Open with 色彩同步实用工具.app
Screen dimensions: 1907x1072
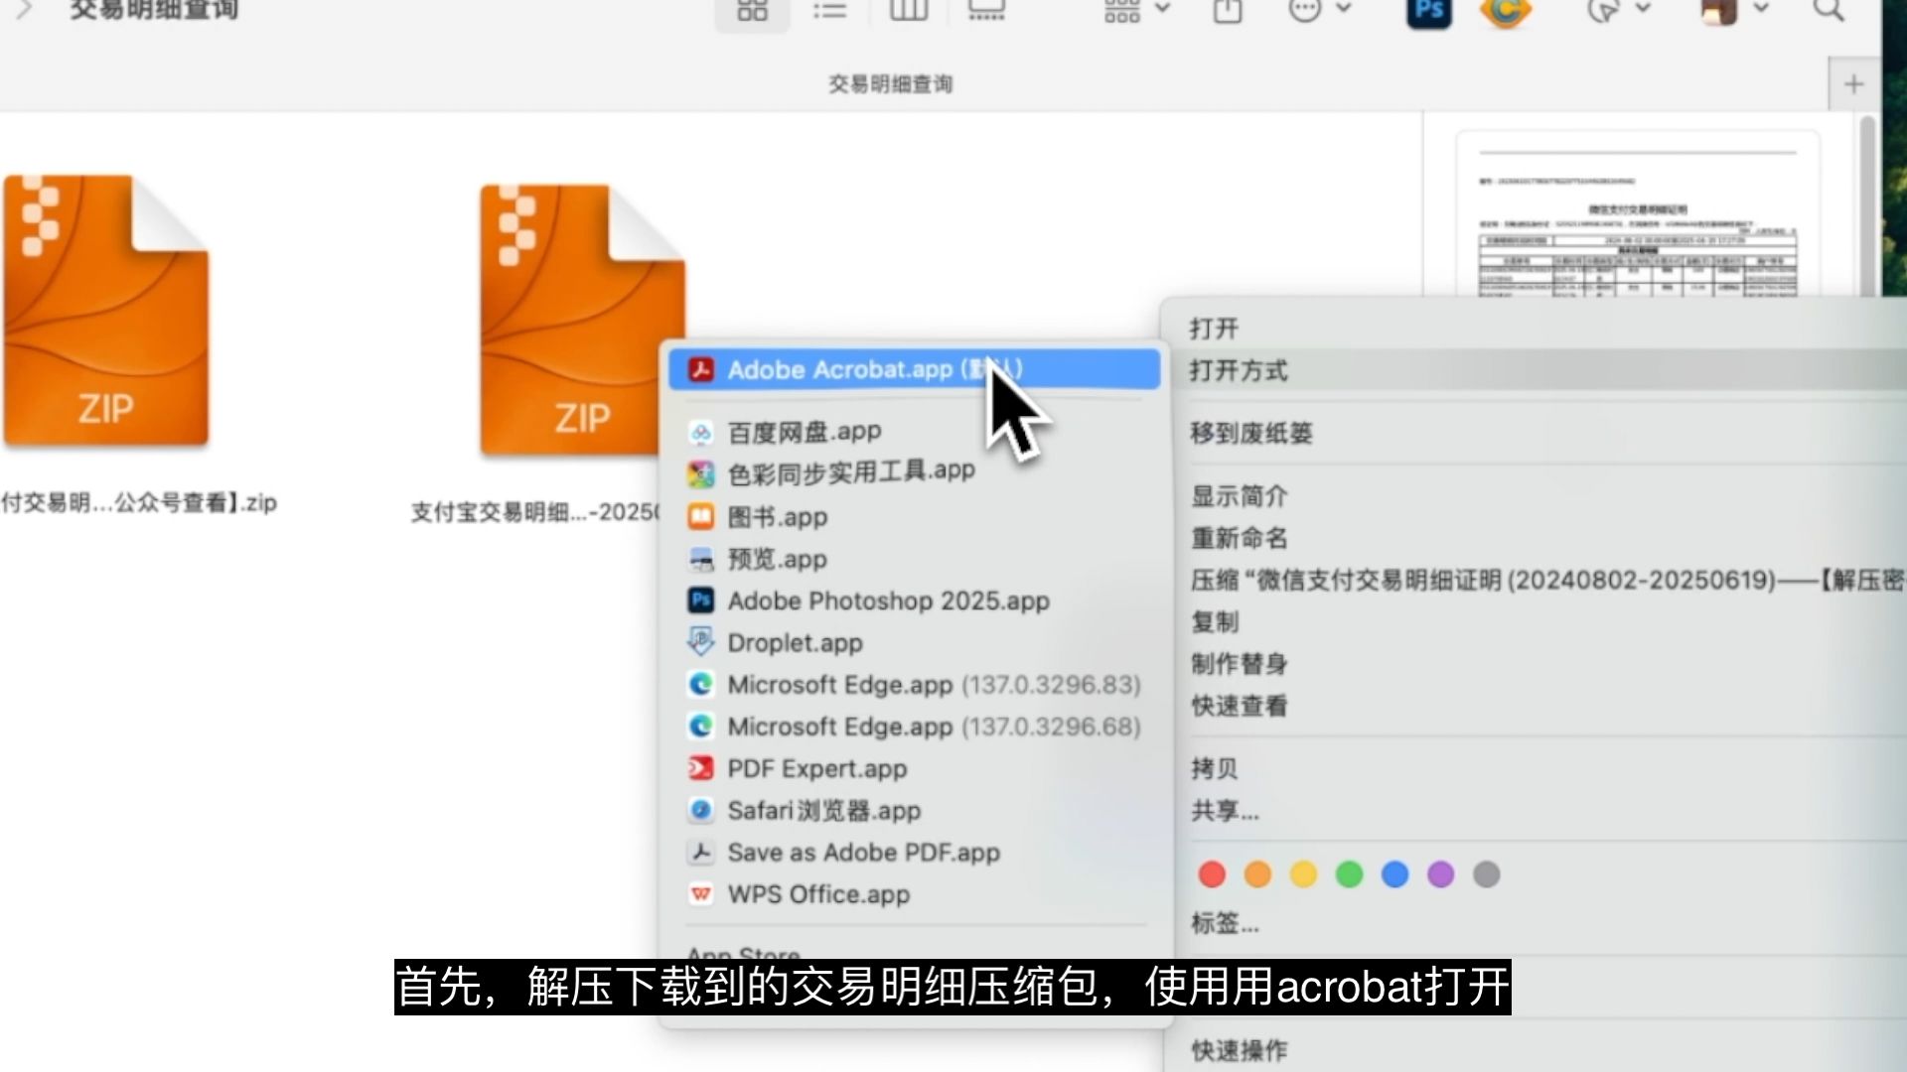click(x=914, y=473)
